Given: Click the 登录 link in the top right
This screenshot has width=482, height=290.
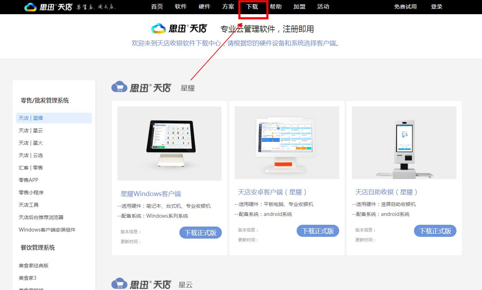Looking at the screenshot, I should click(436, 7).
